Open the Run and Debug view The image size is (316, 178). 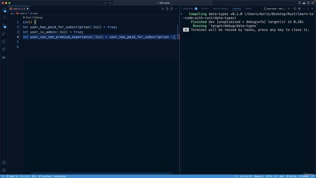pyautogui.click(x=4, y=34)
